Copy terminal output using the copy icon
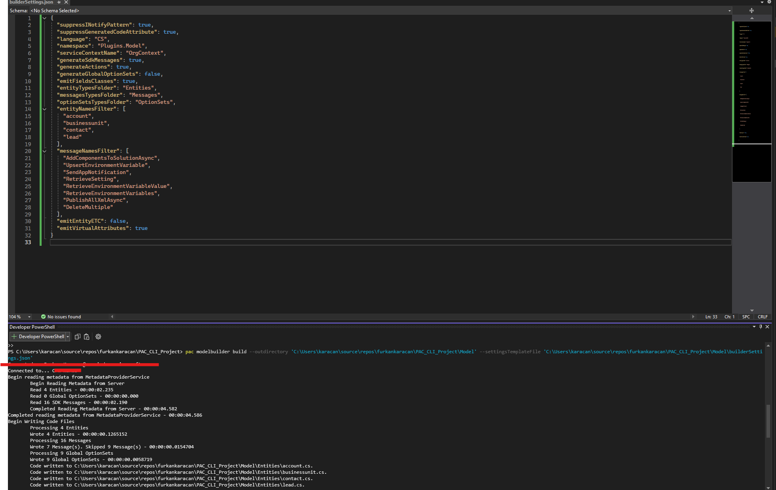Image resolution: width=776 pixels, height=490 pixels. click(77, 337)
